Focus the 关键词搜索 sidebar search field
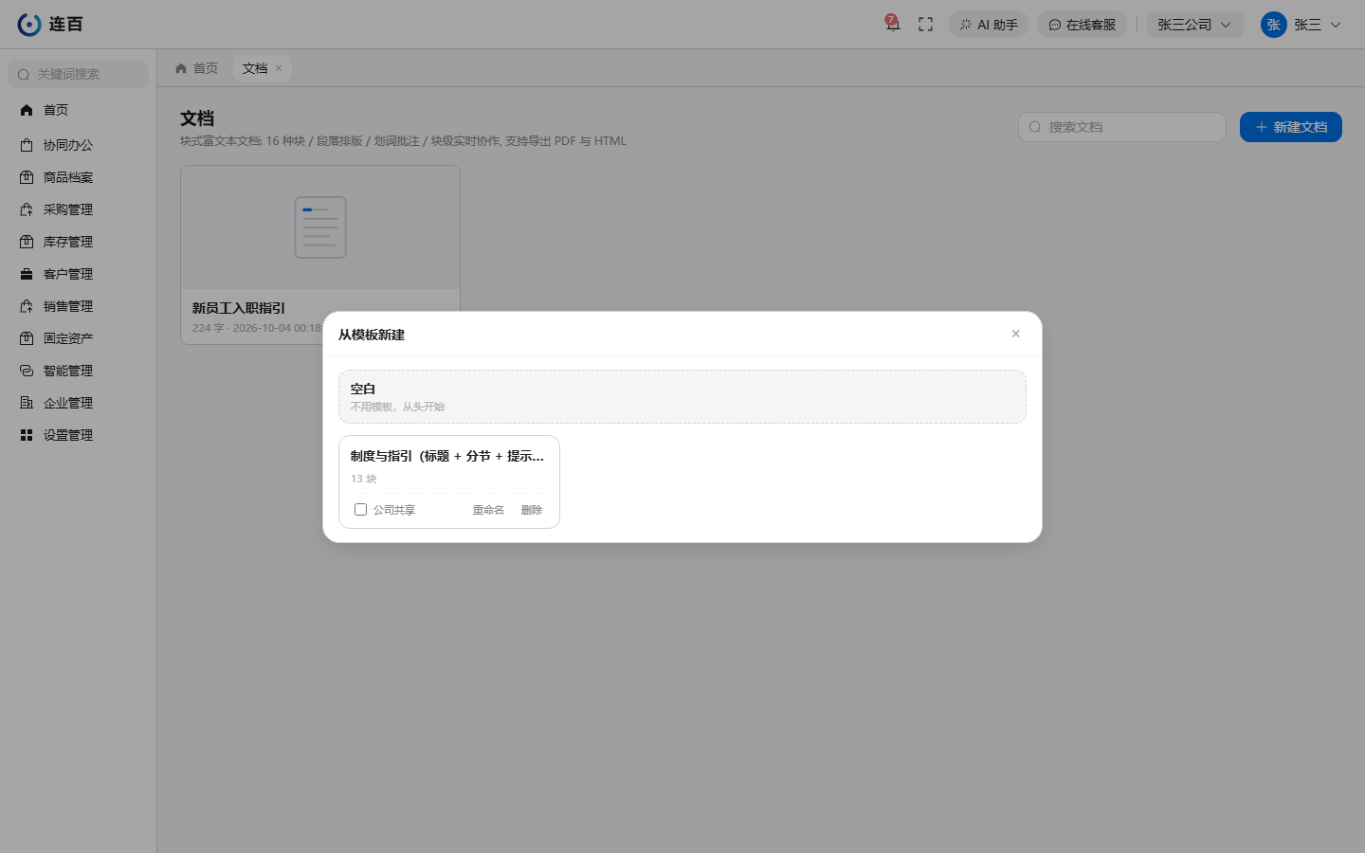Screen dimensions: 1365x853 [x=78, y=74]
